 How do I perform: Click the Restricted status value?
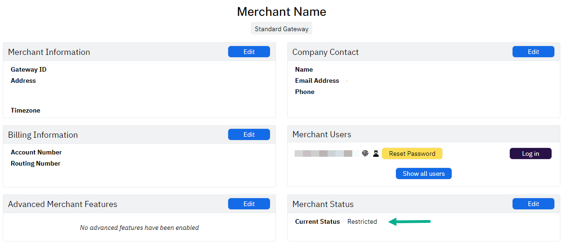362,222
